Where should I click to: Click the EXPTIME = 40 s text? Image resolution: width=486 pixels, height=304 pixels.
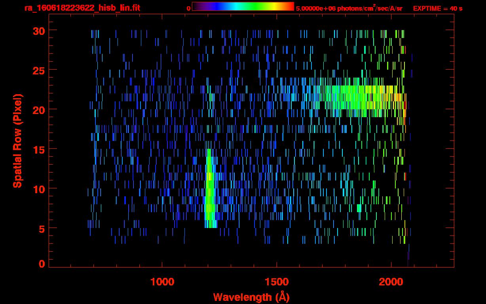click(437, 8)
